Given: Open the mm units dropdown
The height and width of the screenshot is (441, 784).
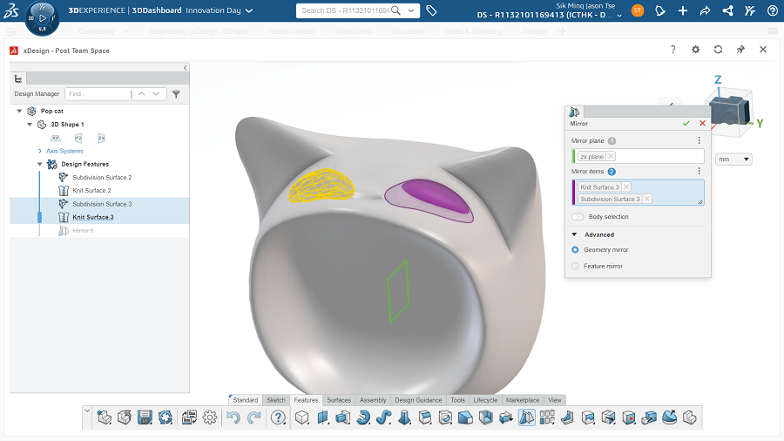Looking at the screenshot, I should point(733,159).
